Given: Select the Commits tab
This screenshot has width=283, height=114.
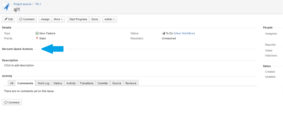Looking at the screenshot, I should click(103, 83).
